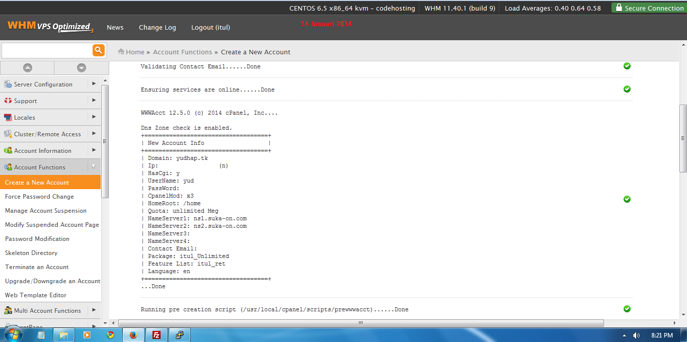Viewport: 687px width, 342px height.
Task: Go to Home via breadcrumb link
Action: coord(135,52)
